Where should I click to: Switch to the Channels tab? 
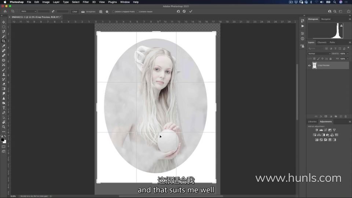click(322, 43)
